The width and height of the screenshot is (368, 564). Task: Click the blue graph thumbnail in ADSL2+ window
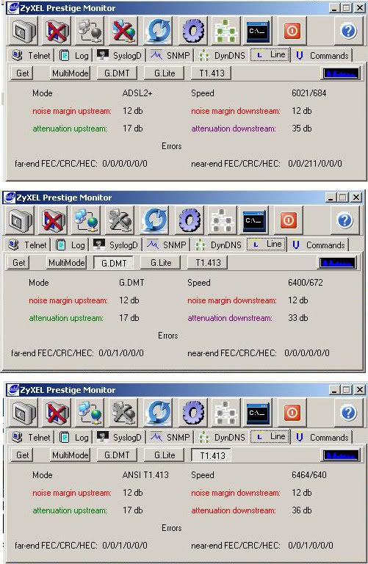tap(341, 73)
